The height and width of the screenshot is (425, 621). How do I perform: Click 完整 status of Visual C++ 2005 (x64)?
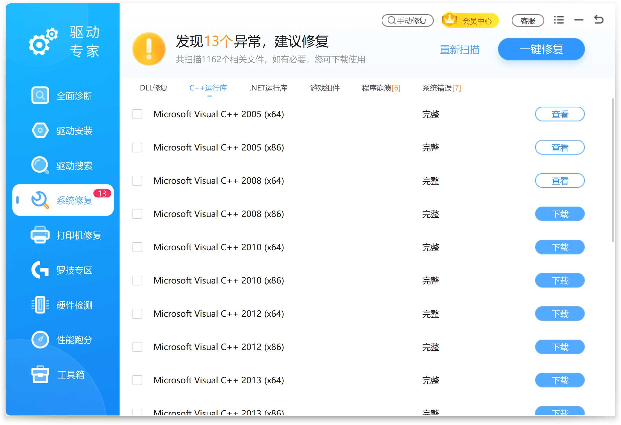(430, 114)
